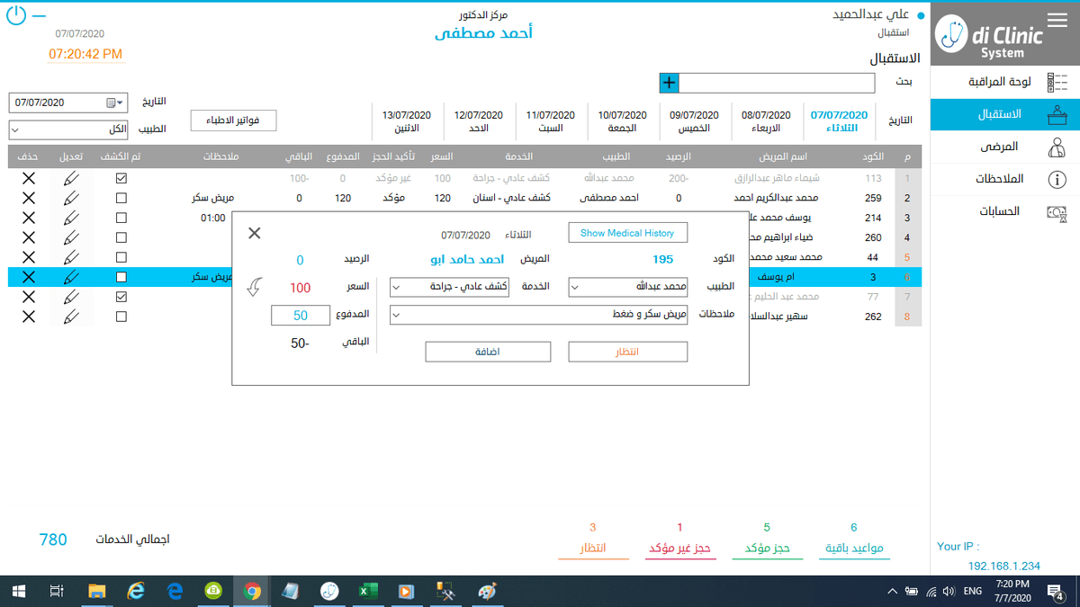Click the انتظار waiting button in dialog
This screenshot has height=607, width=1080.
627,352
